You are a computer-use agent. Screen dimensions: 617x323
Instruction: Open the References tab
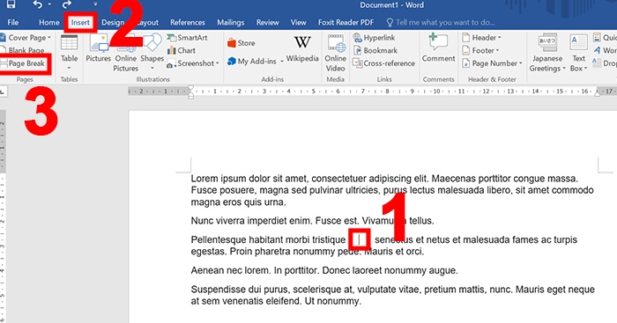pos(187,22)
